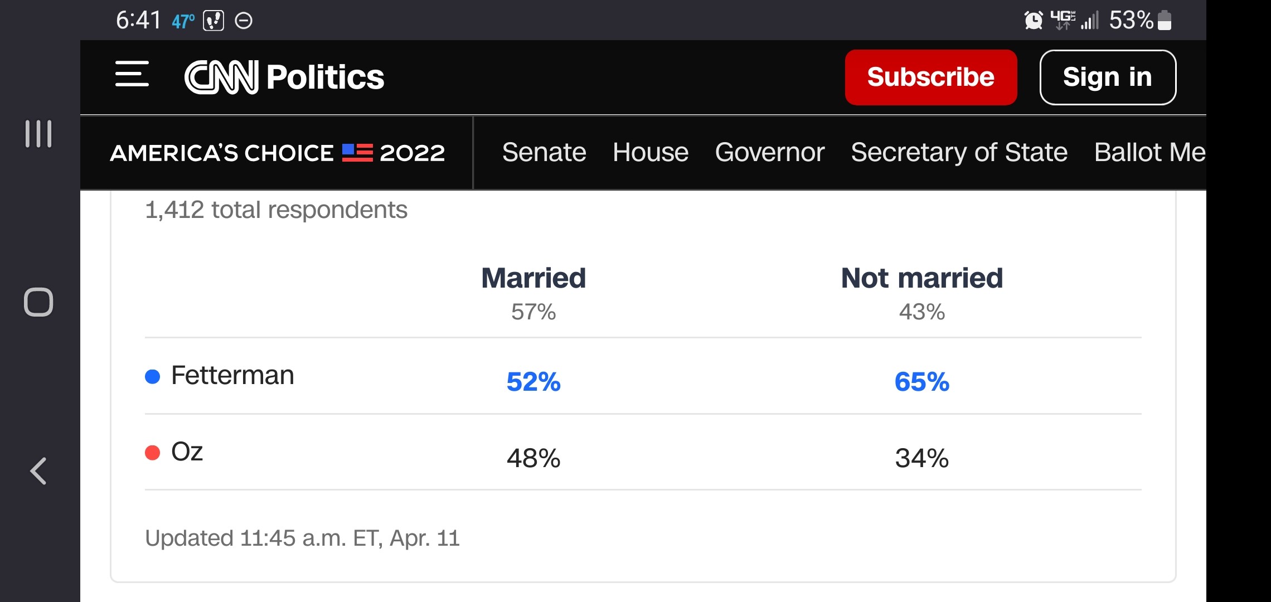
Task: Go to Secretary of State results
Action: tap(959, 152)
